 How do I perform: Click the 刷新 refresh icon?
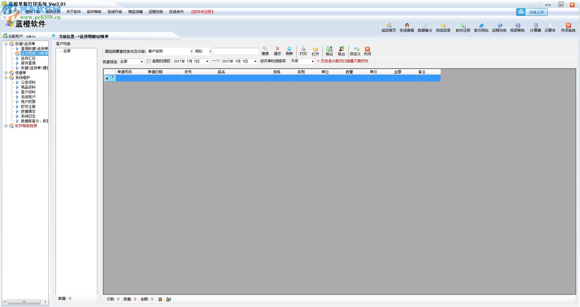289,51
